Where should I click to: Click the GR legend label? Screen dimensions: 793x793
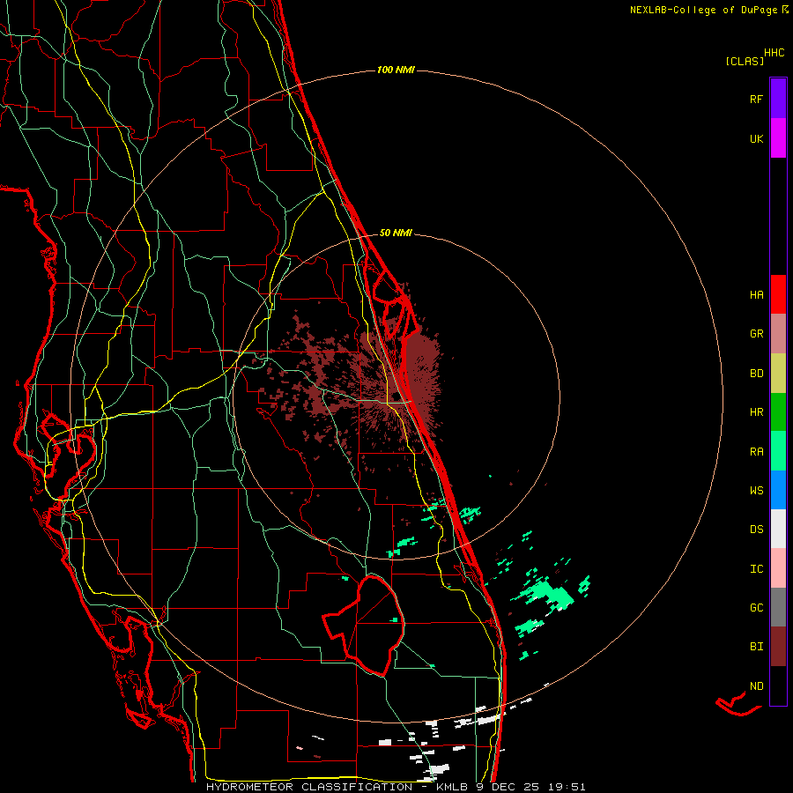point(757,334)
